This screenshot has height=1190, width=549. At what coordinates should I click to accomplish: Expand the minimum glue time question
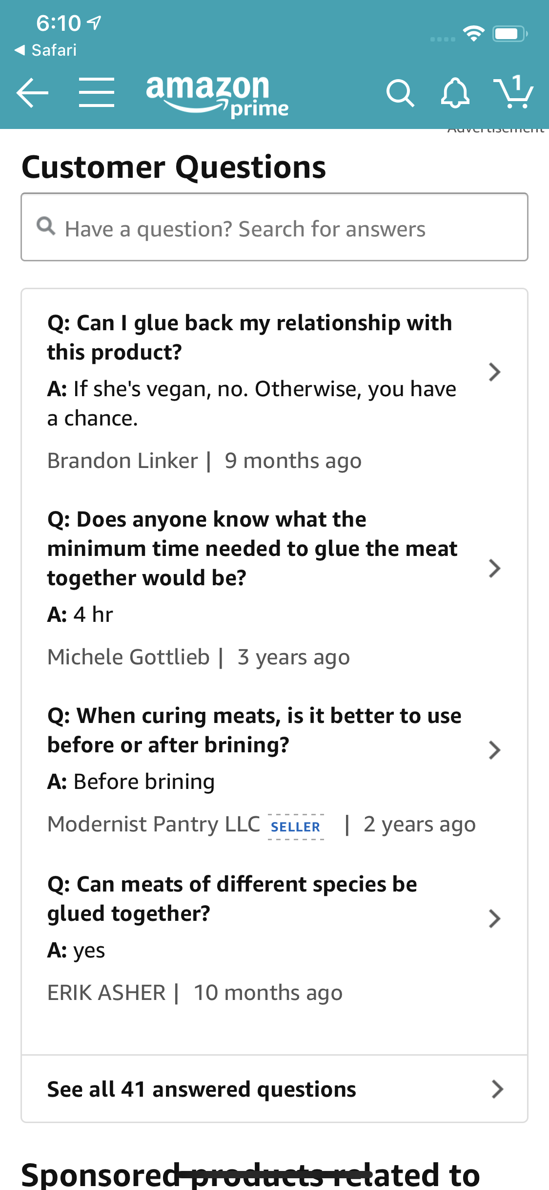click(x=494, y=568)
